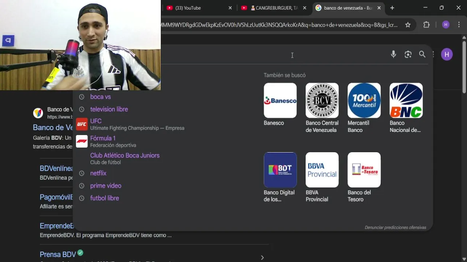The width and height of the screenshot is (467, 262).
Task: Click the Banco Digital de los... label
Action: 279,196
